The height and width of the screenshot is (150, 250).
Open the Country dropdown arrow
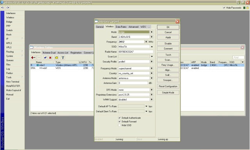click(152, 73)
